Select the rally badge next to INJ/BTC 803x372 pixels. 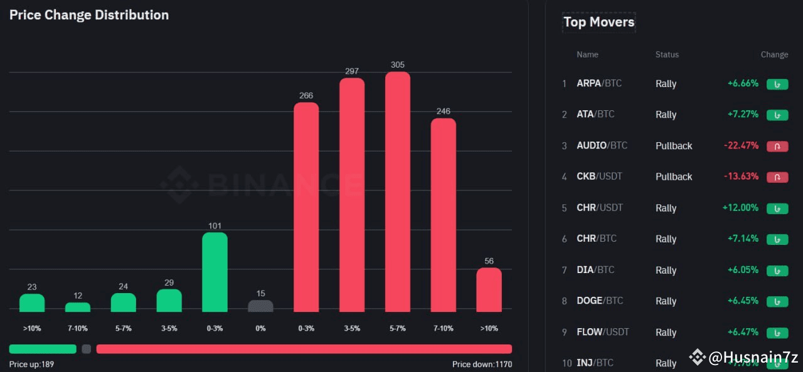[x=777, y=363]
